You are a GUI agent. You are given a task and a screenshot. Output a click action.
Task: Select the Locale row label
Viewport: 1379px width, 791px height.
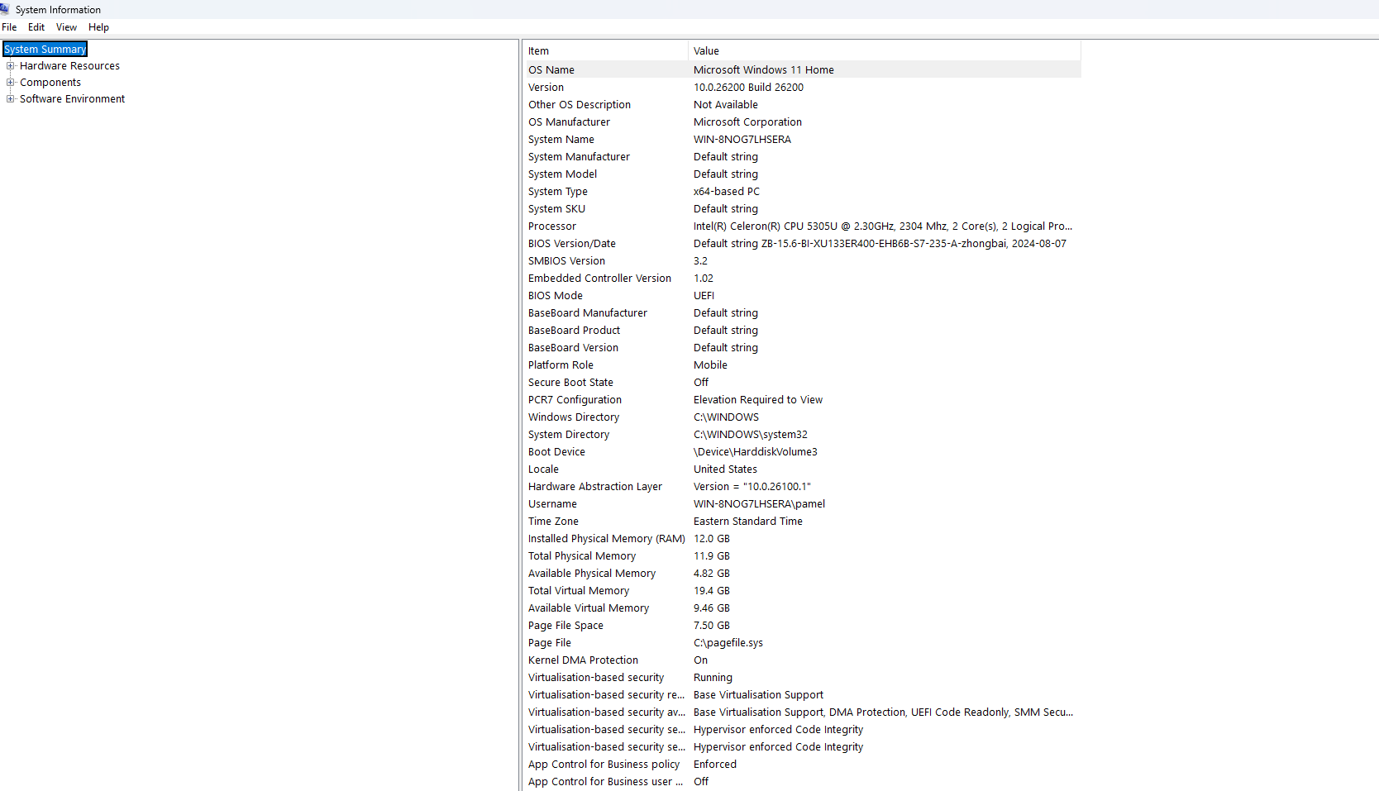(543, 469)
